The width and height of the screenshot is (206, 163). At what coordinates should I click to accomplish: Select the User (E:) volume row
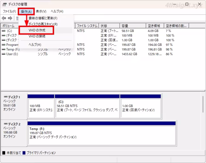tap(95, 54)
